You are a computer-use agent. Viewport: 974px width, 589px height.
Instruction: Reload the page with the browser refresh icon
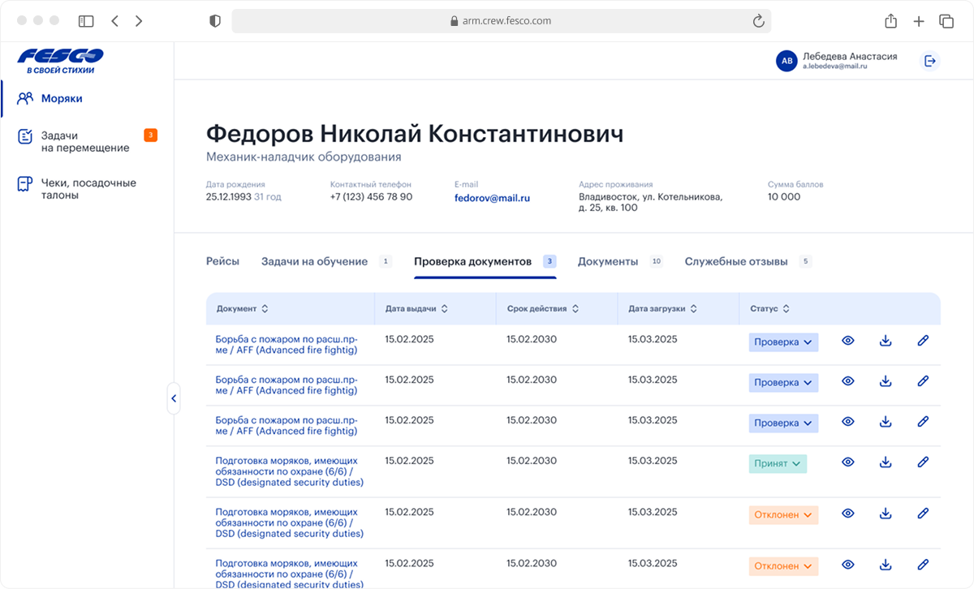coord(758,21)
